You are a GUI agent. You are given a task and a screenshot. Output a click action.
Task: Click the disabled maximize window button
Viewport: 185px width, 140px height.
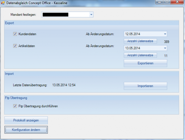(167, 2)
